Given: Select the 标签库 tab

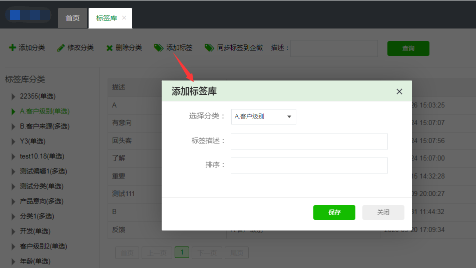Looking at the screenshot, I should (x=106, y=18).
